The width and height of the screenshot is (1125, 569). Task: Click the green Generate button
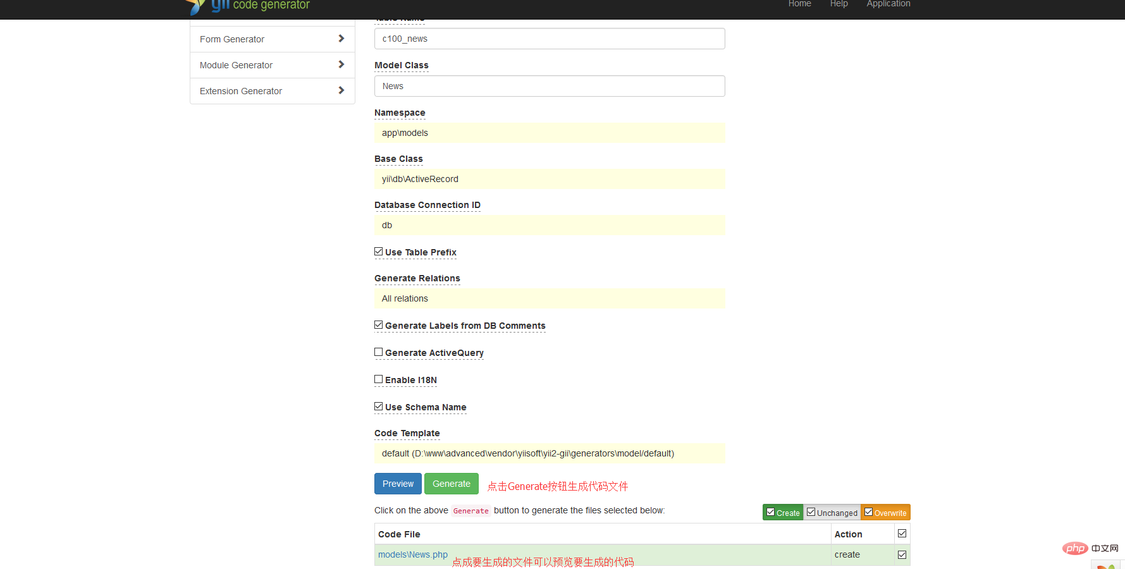[x=452, y=484]
